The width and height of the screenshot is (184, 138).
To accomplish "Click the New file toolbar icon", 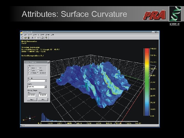I will (x=22, y=38).
